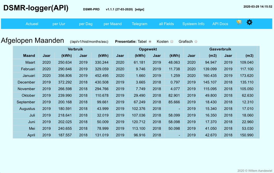Open the API Docs tab
The width and height of the screenshot is (274, 173).
(220, 24)
